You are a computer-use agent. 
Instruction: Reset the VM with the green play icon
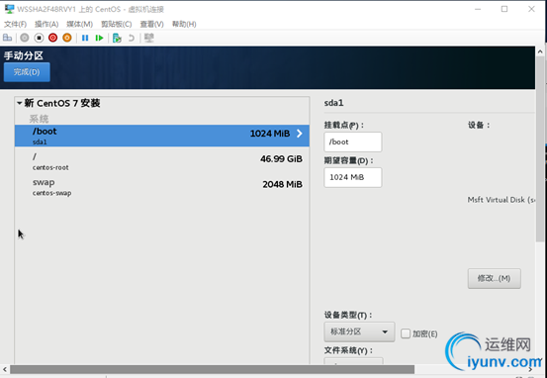coord(100,38)
